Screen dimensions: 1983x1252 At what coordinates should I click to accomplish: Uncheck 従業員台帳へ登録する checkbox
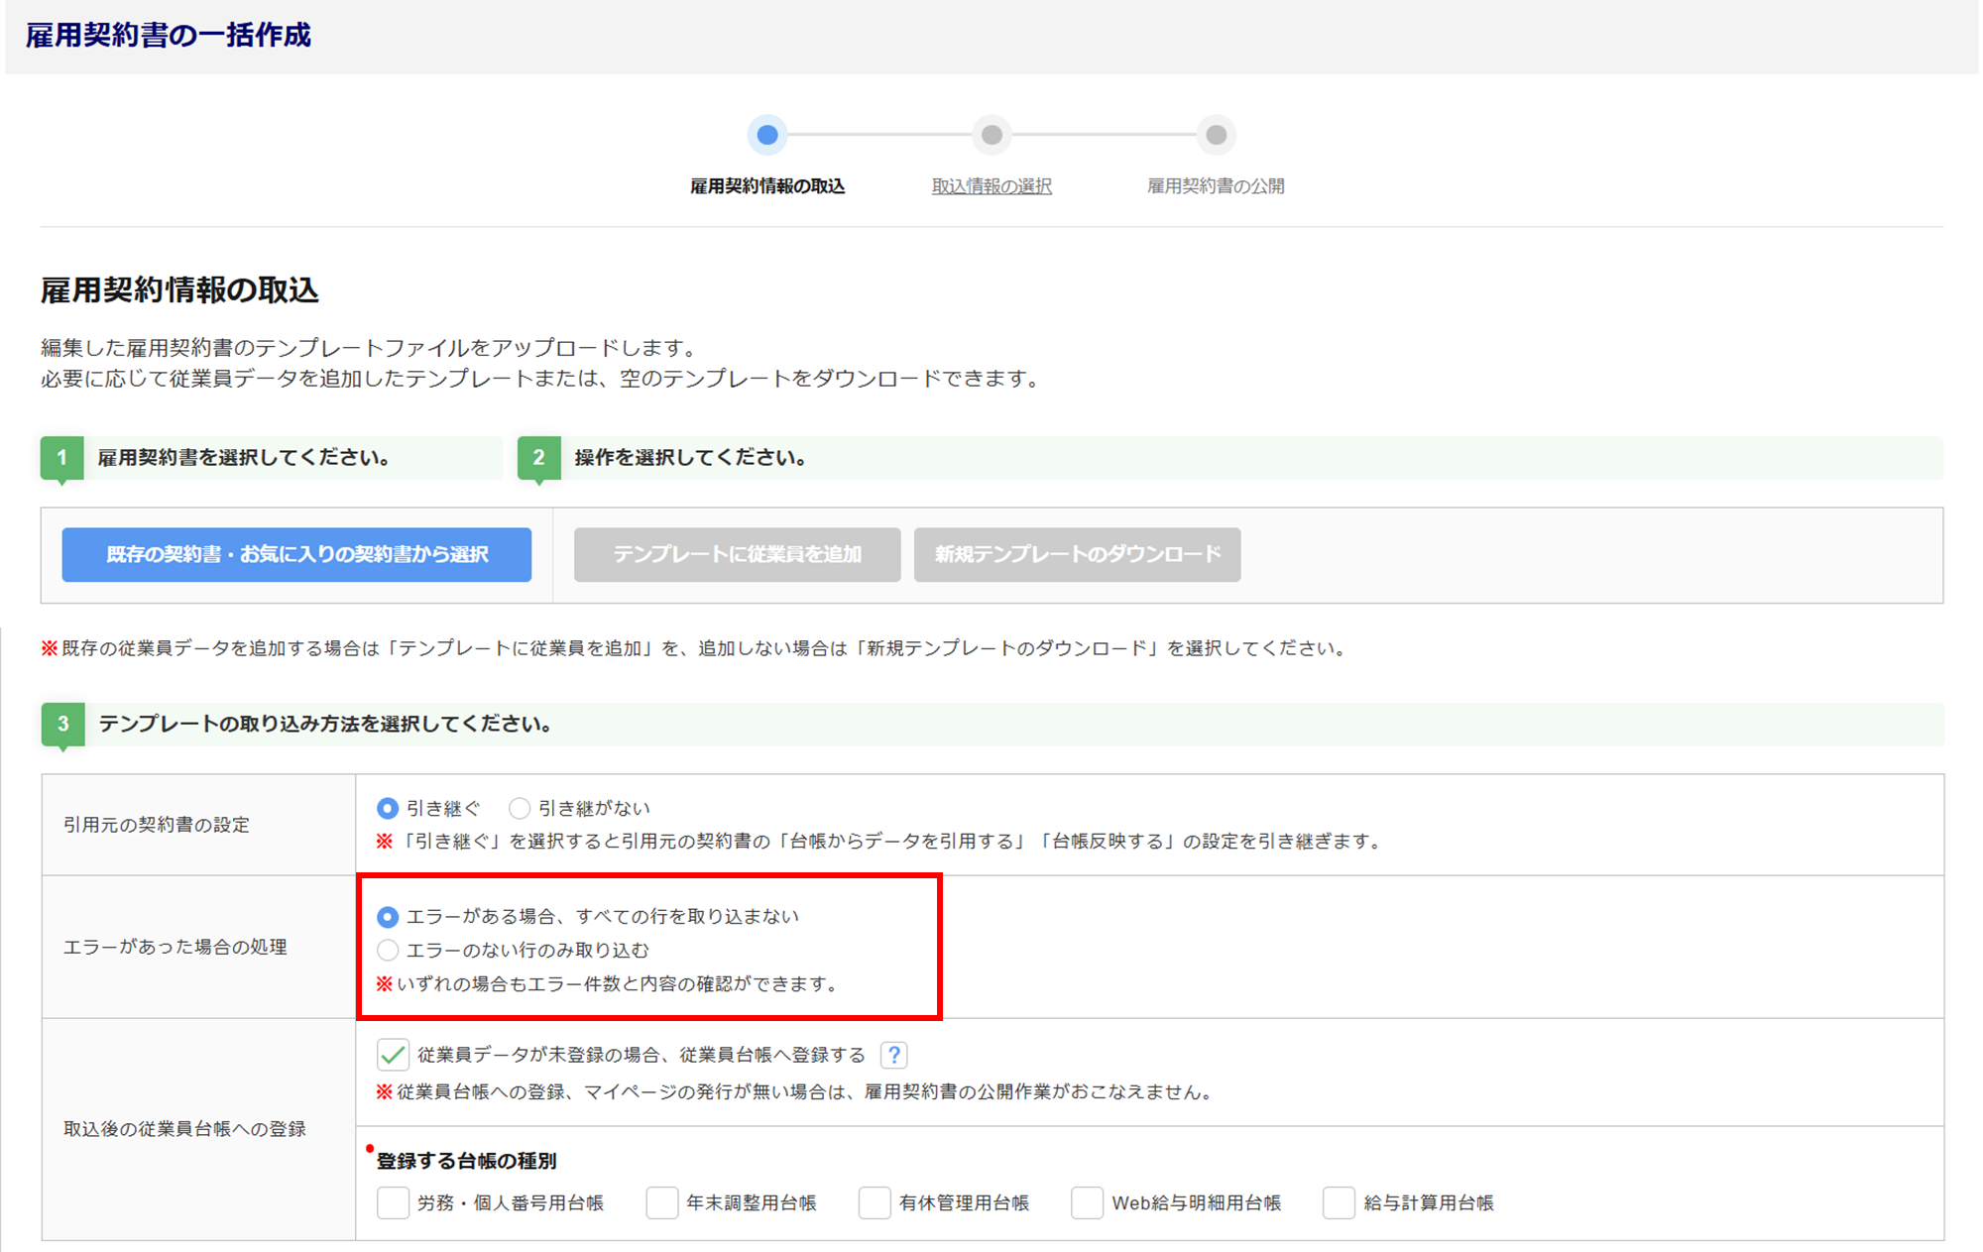[x=393, y=1055]
